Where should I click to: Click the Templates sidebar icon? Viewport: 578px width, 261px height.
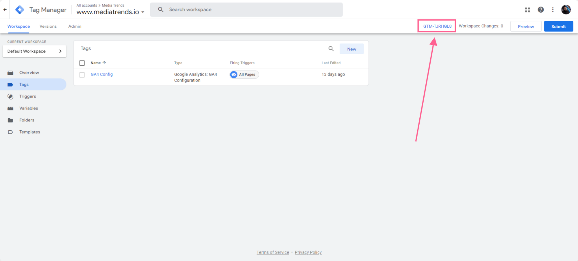click(x=10, y=132)
